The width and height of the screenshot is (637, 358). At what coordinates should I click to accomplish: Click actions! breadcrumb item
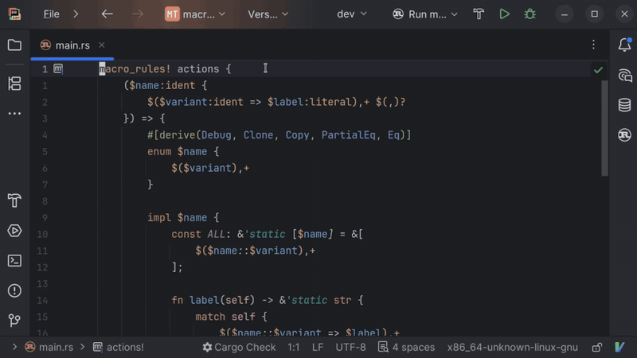[118, 347]
